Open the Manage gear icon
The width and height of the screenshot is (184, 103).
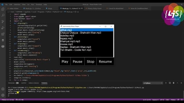coord(3,95)
